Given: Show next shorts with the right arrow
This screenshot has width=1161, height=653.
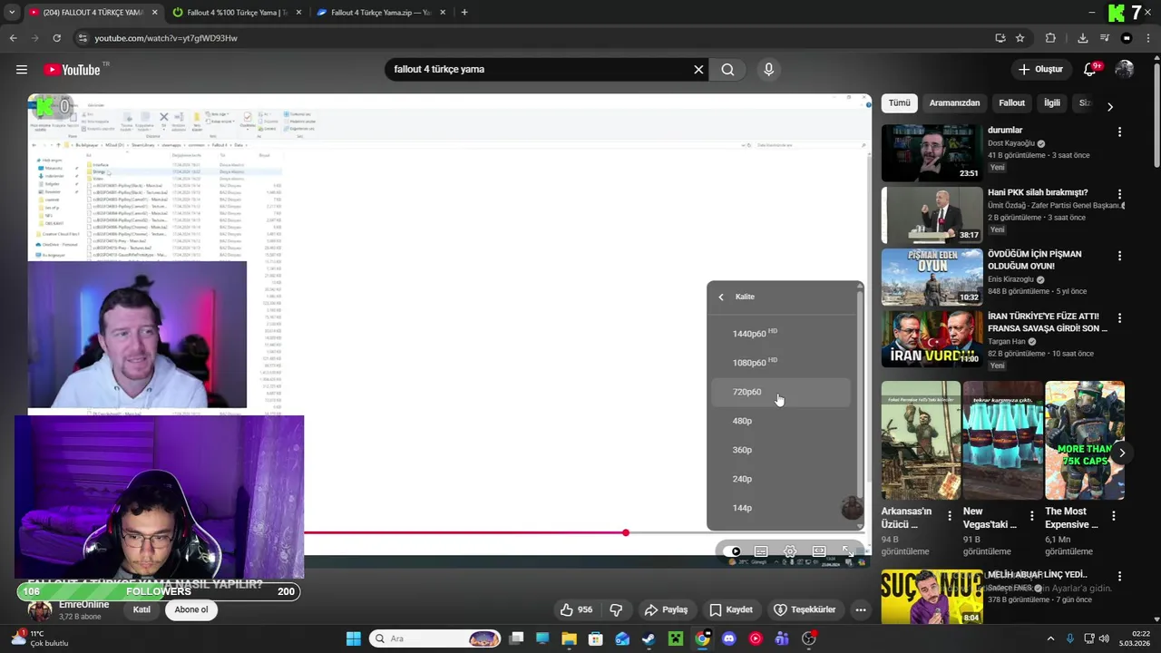Looking at the screenshot, I should [1122, 453].
